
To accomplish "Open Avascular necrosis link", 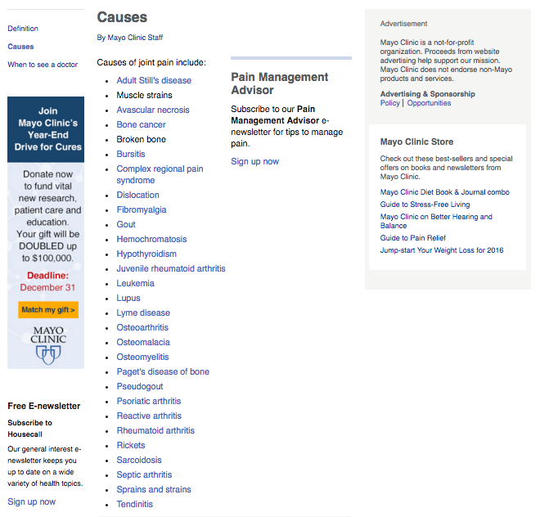I will (153, 110).
